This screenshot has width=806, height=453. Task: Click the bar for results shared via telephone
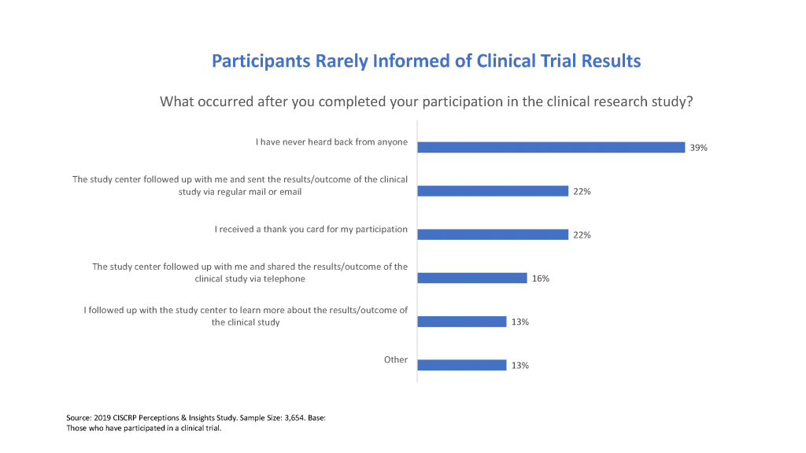pyautogui.click(x=471, y=278)
